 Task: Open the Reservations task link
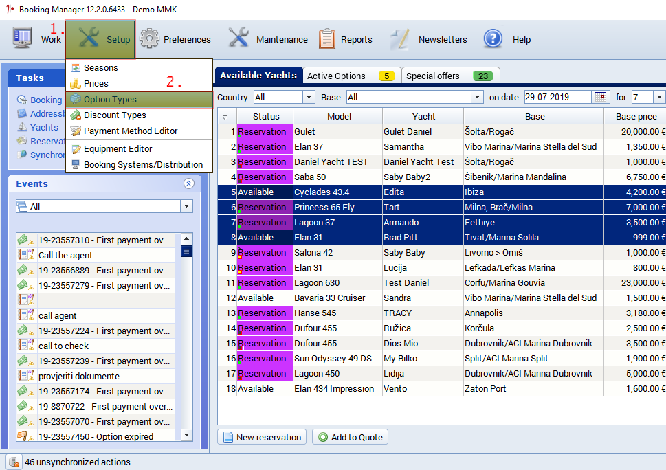click(47, 141)
